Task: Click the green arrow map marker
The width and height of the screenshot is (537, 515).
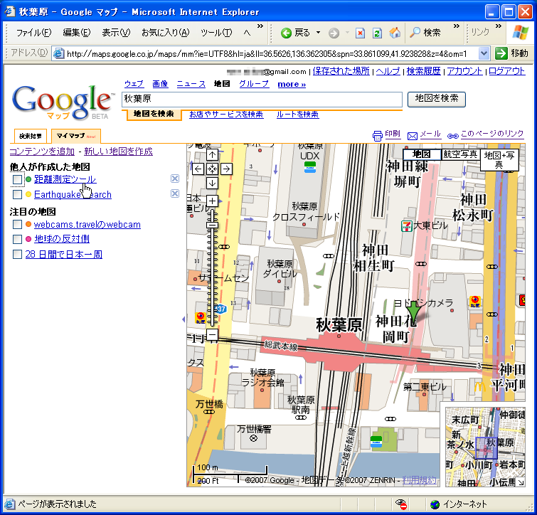Action: 414,312
